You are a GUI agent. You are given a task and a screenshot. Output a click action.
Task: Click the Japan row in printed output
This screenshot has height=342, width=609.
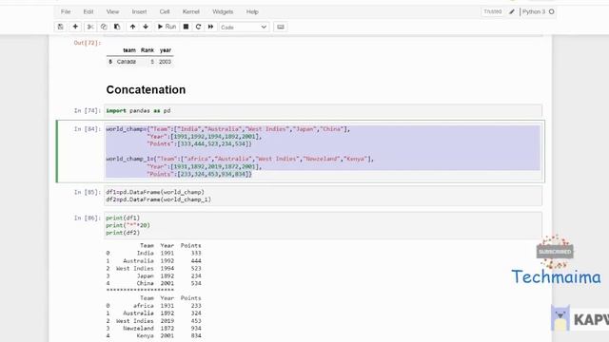pos(154,276)
